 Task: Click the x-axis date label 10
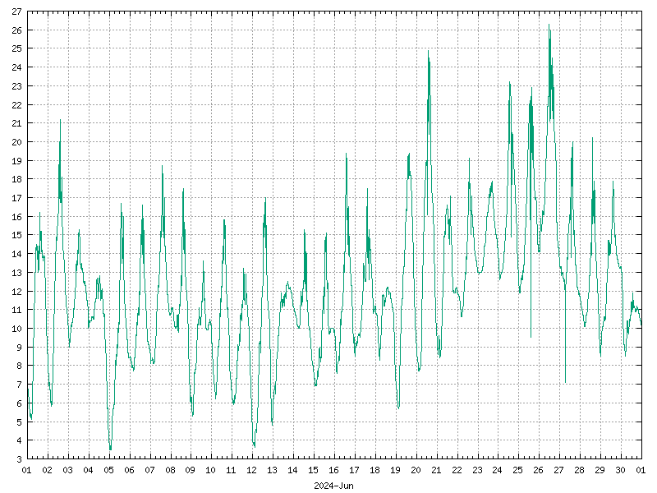[211, 470]
